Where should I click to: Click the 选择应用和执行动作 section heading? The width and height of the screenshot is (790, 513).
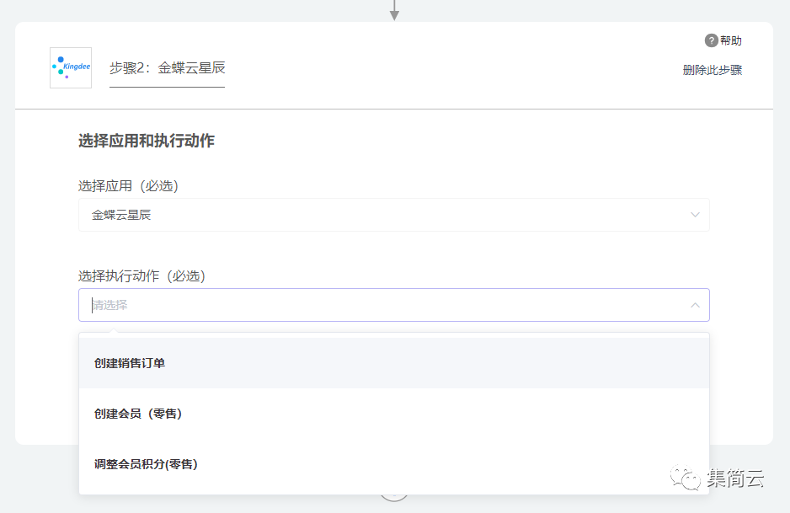click(x=147, y=141)
